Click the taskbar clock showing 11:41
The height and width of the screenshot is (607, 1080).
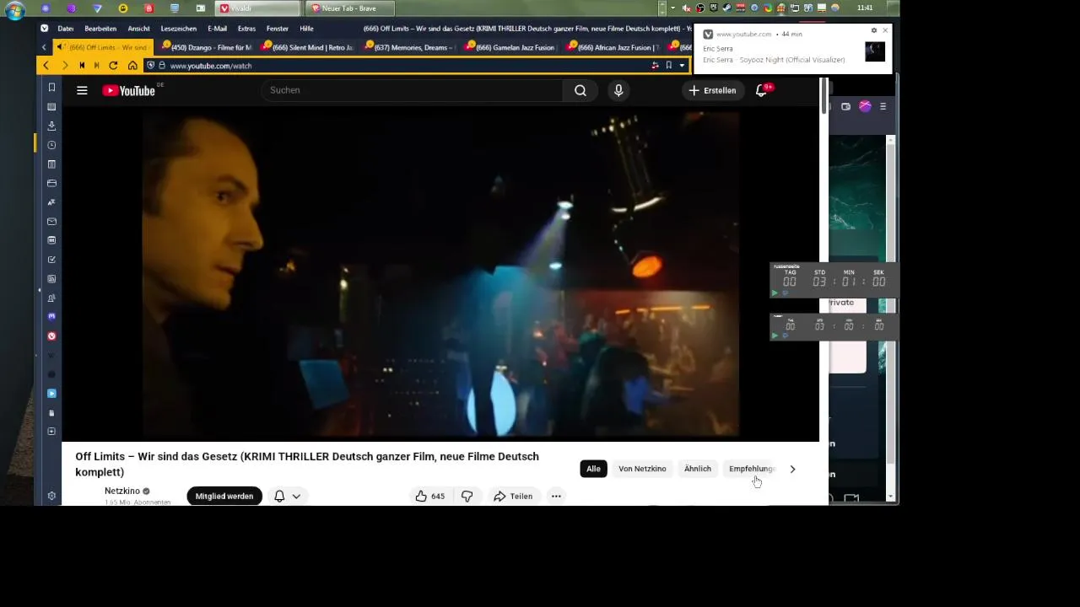[x=865, y=8]
